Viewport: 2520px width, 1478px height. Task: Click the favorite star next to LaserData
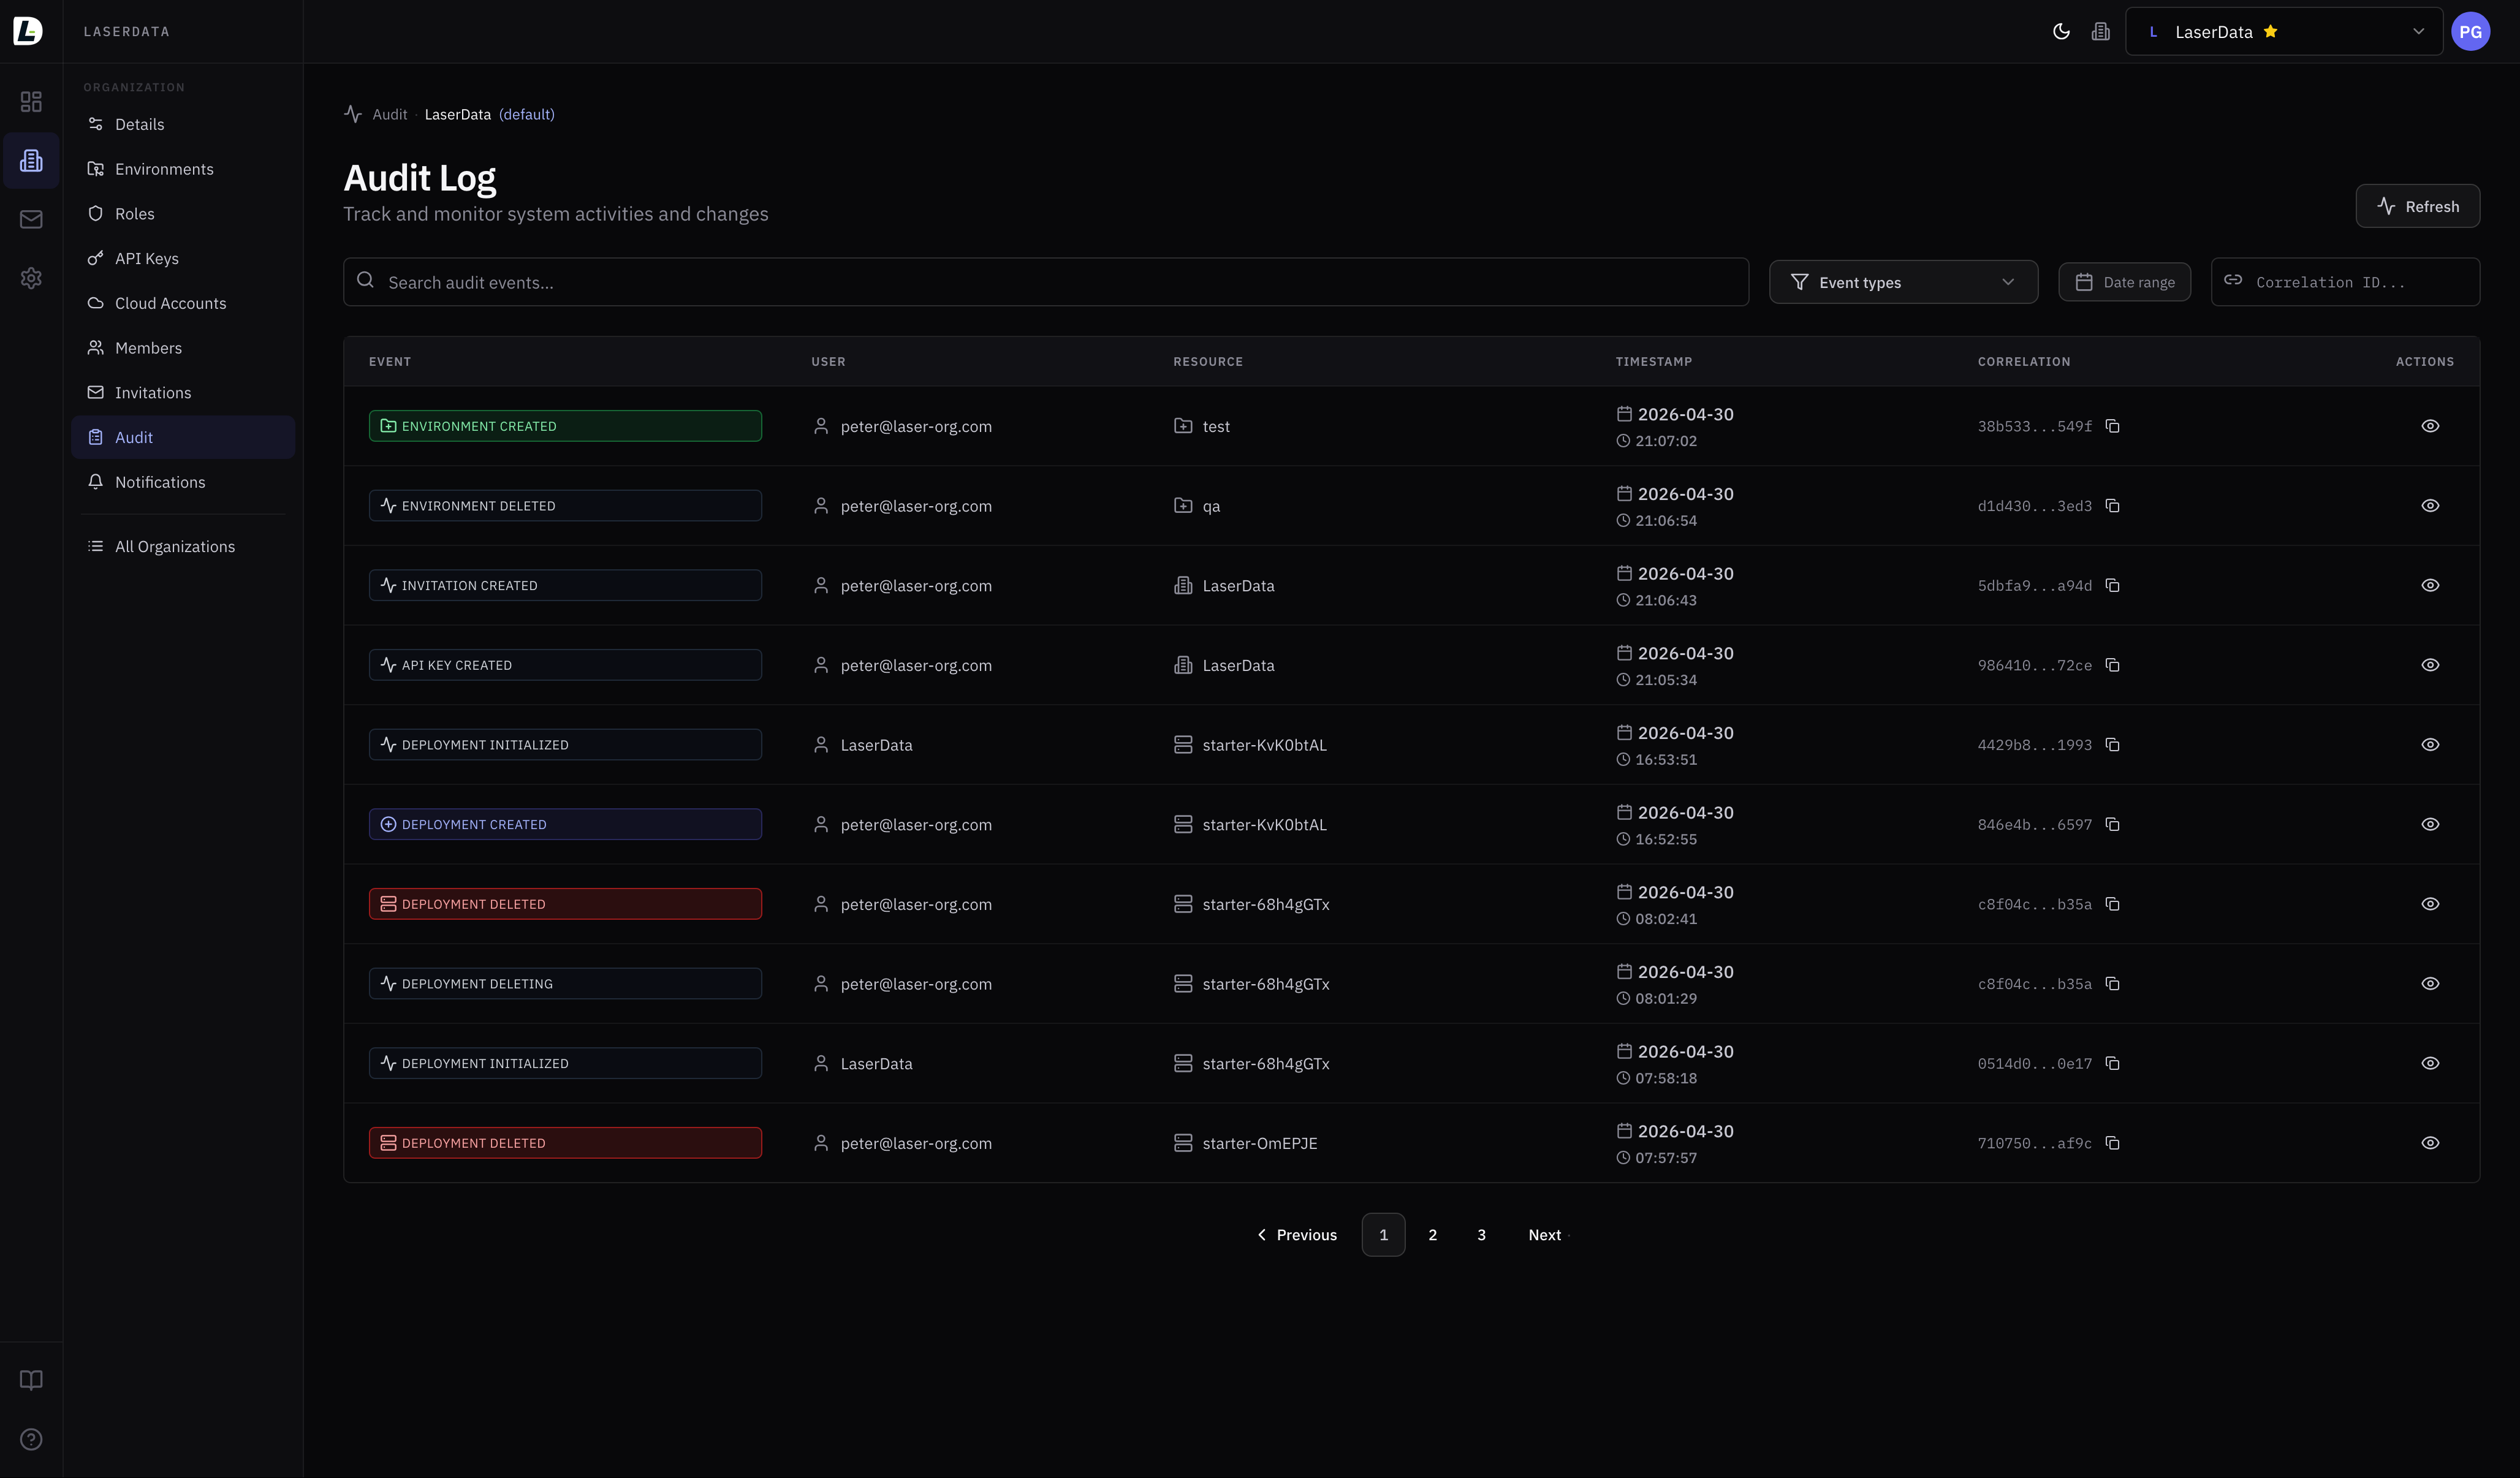tap(2270, 31)
